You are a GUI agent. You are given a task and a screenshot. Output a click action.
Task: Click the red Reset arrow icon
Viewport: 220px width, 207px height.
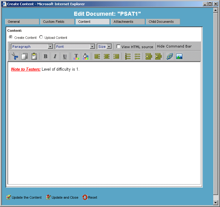pos(85,197)
